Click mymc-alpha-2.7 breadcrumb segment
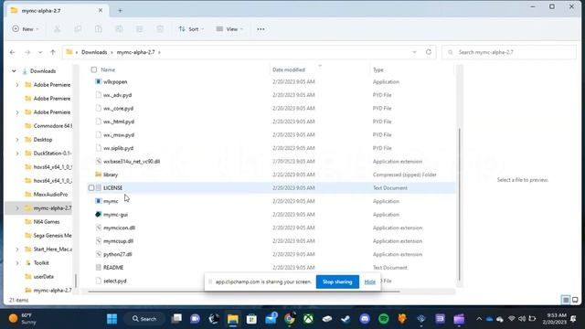585x329 pixels. [136, 52]
